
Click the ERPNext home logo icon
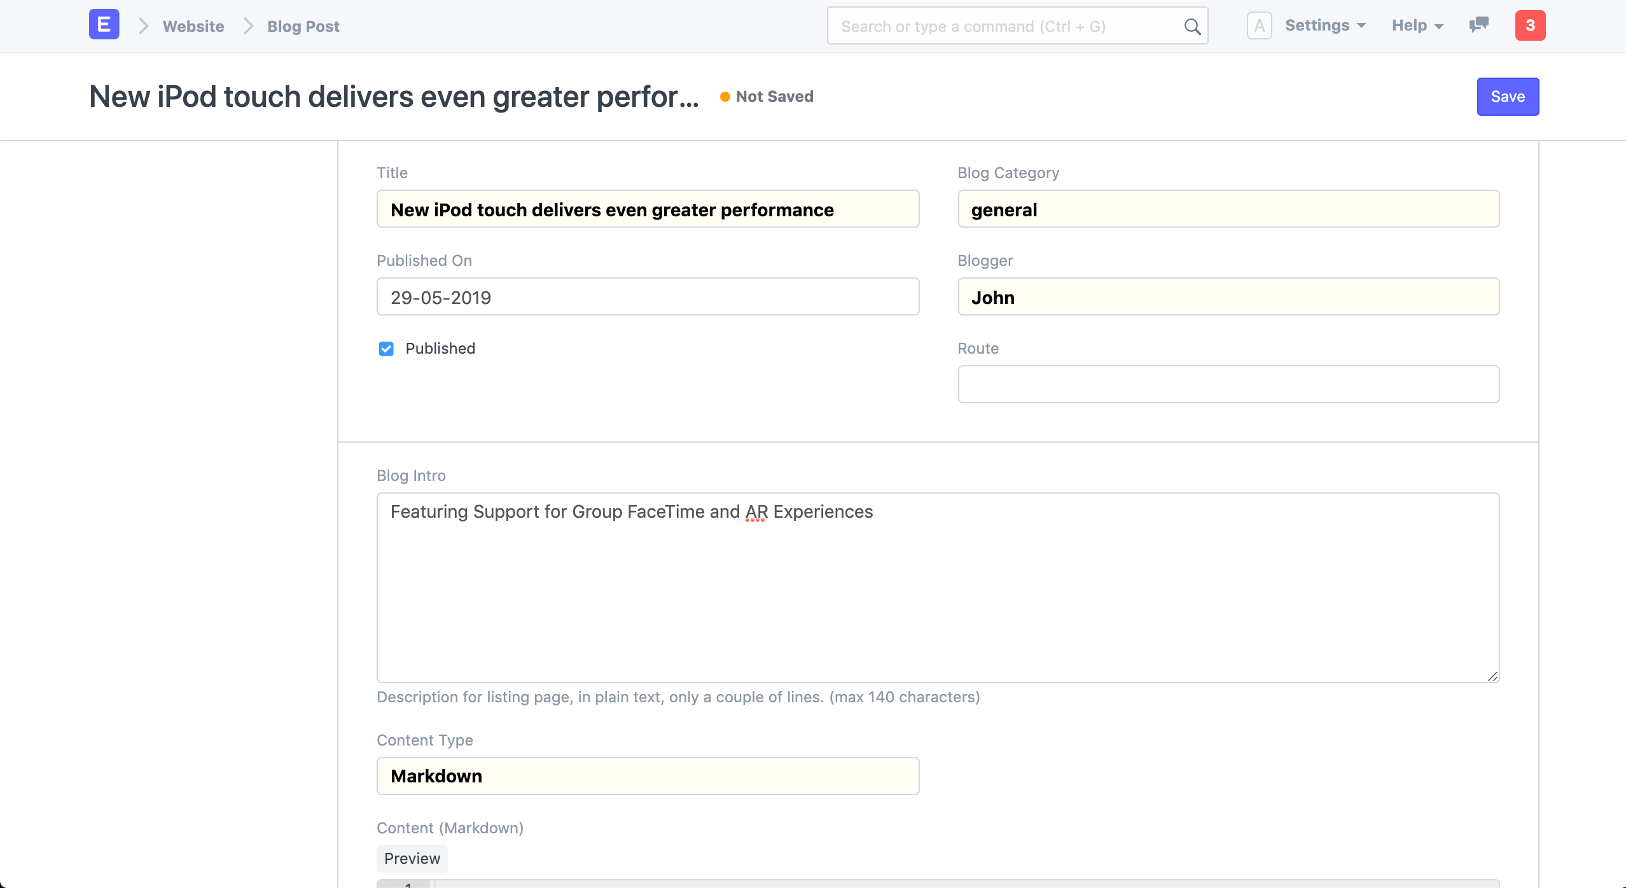coord(104,25)
